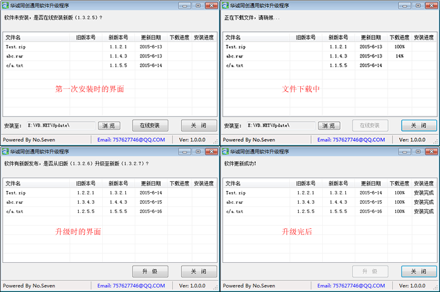This screenshot has height=292, width=440.
Task: Click 升级 button in 软件有新版发布 window
Action: point(150,271)
